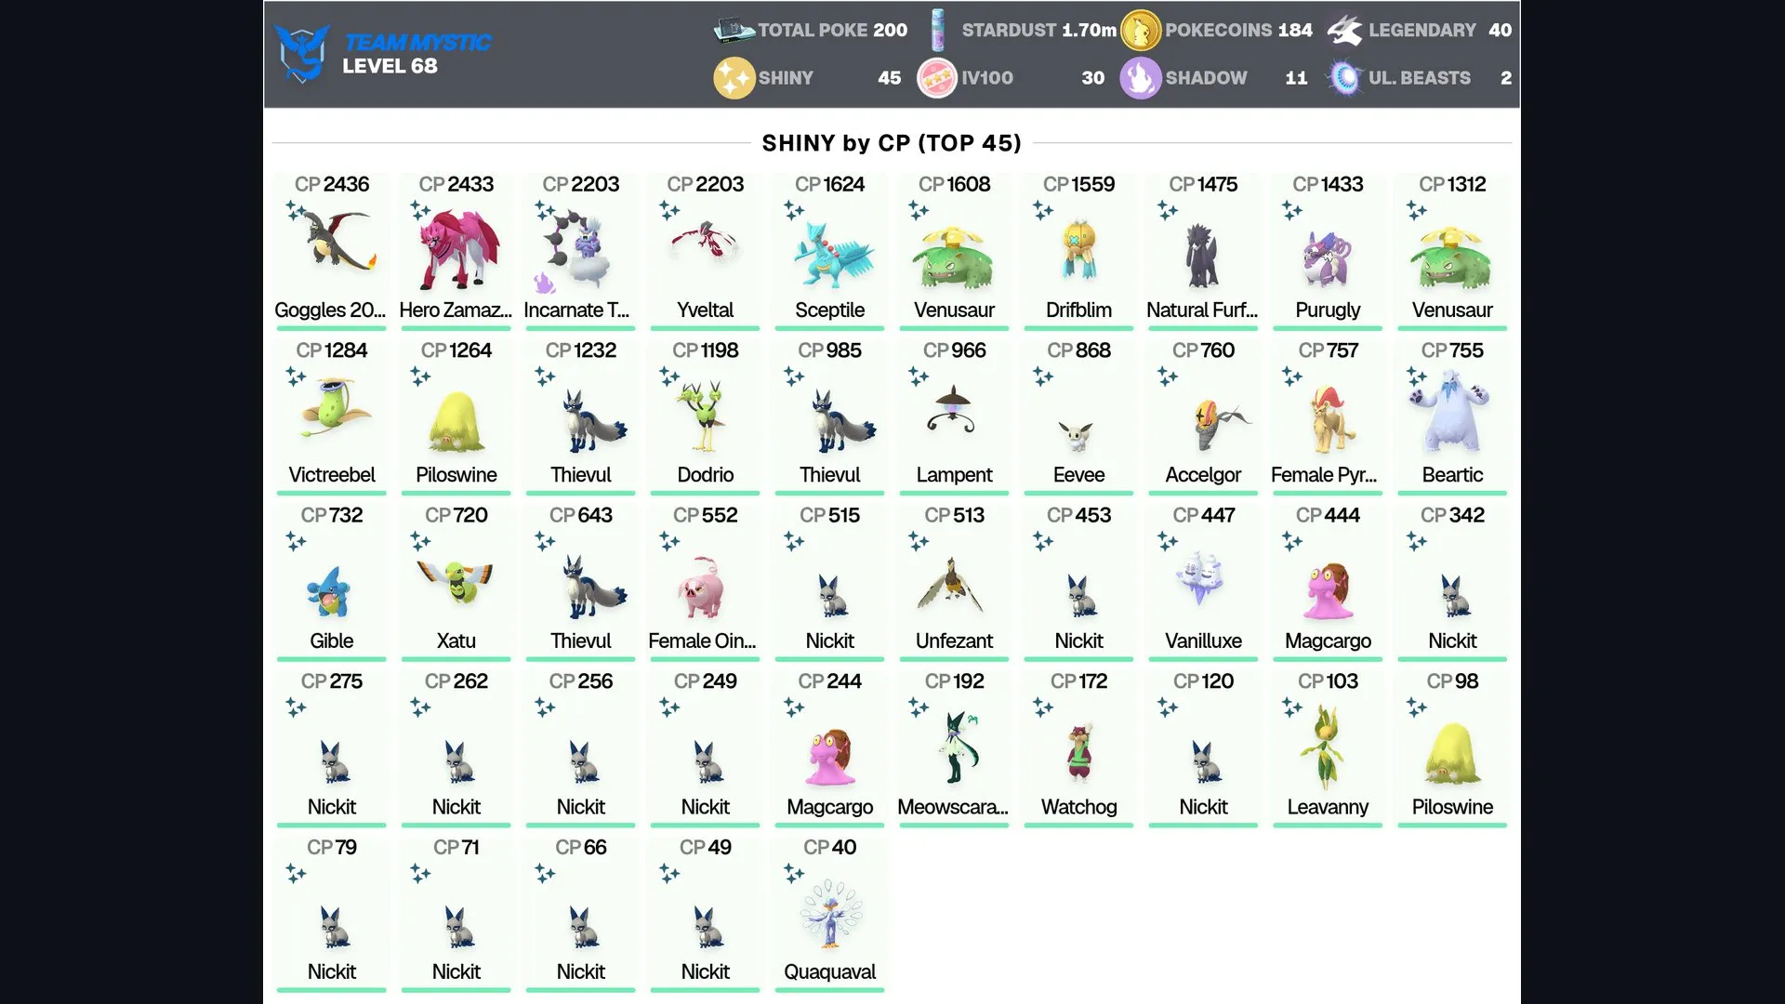Click the Ultra Beasts wormhole icon

click(1344, 78)
